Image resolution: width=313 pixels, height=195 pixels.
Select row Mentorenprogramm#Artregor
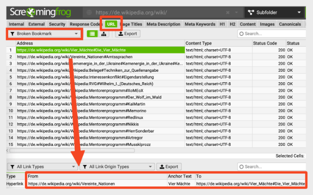pyautogui.click(x=100, y=138)
